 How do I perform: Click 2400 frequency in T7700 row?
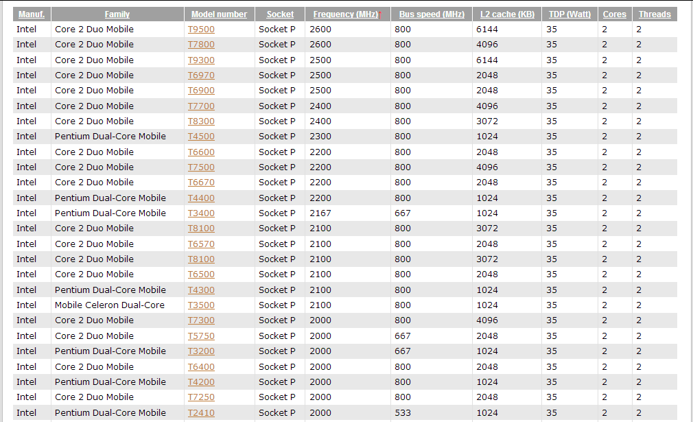tap(320, 106)
